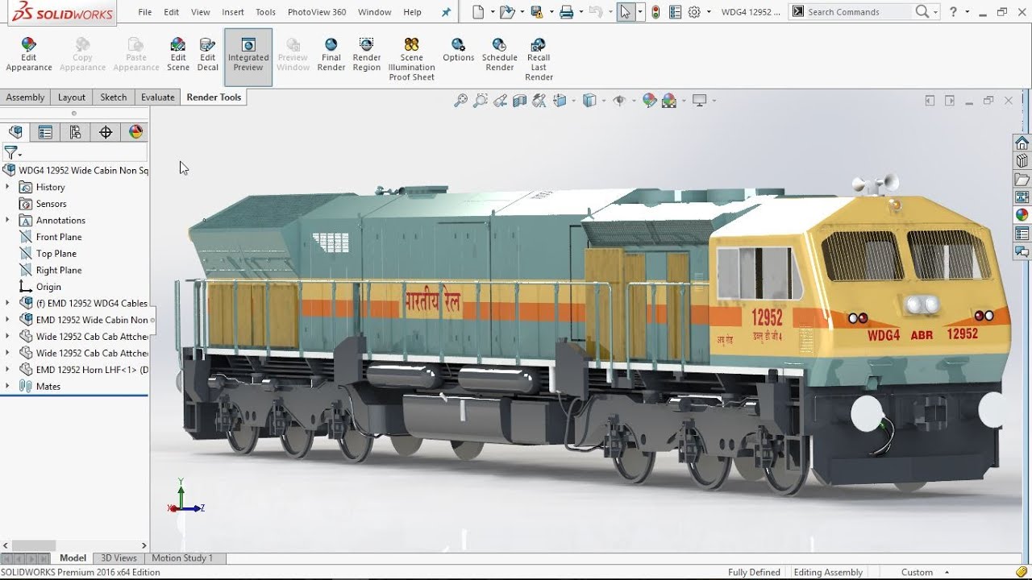
Task: Open the Tools menu
Action: pos(265,12)
